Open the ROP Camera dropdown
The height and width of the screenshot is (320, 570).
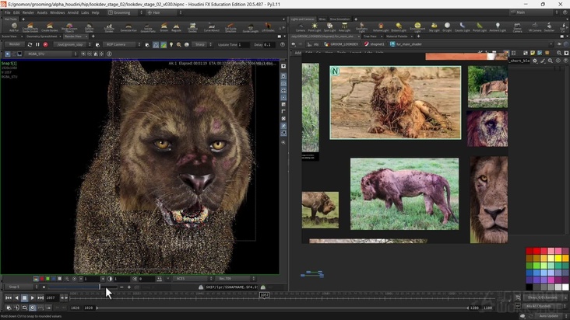[121, 44]
